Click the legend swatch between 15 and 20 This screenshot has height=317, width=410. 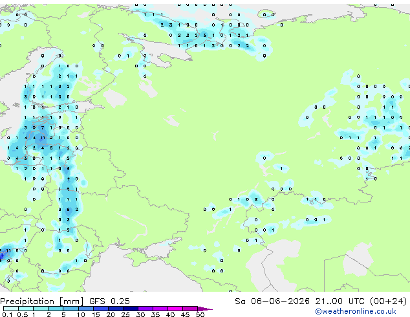[x=101, y=309]
